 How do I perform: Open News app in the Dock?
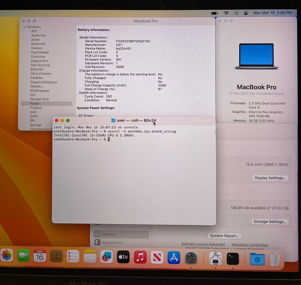[157, 257]
